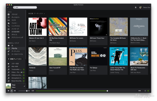This screenshot has height=101, width=157.
Task: Click the Tetsuo Ono profile avatar
Action: point(141,7)
